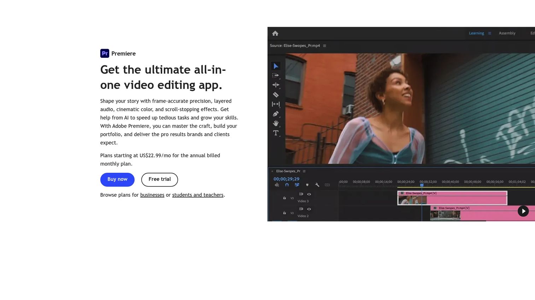The height and width of the screenshot is (300, 535).
Task: Select the Type tool
Action: [276, 133]
